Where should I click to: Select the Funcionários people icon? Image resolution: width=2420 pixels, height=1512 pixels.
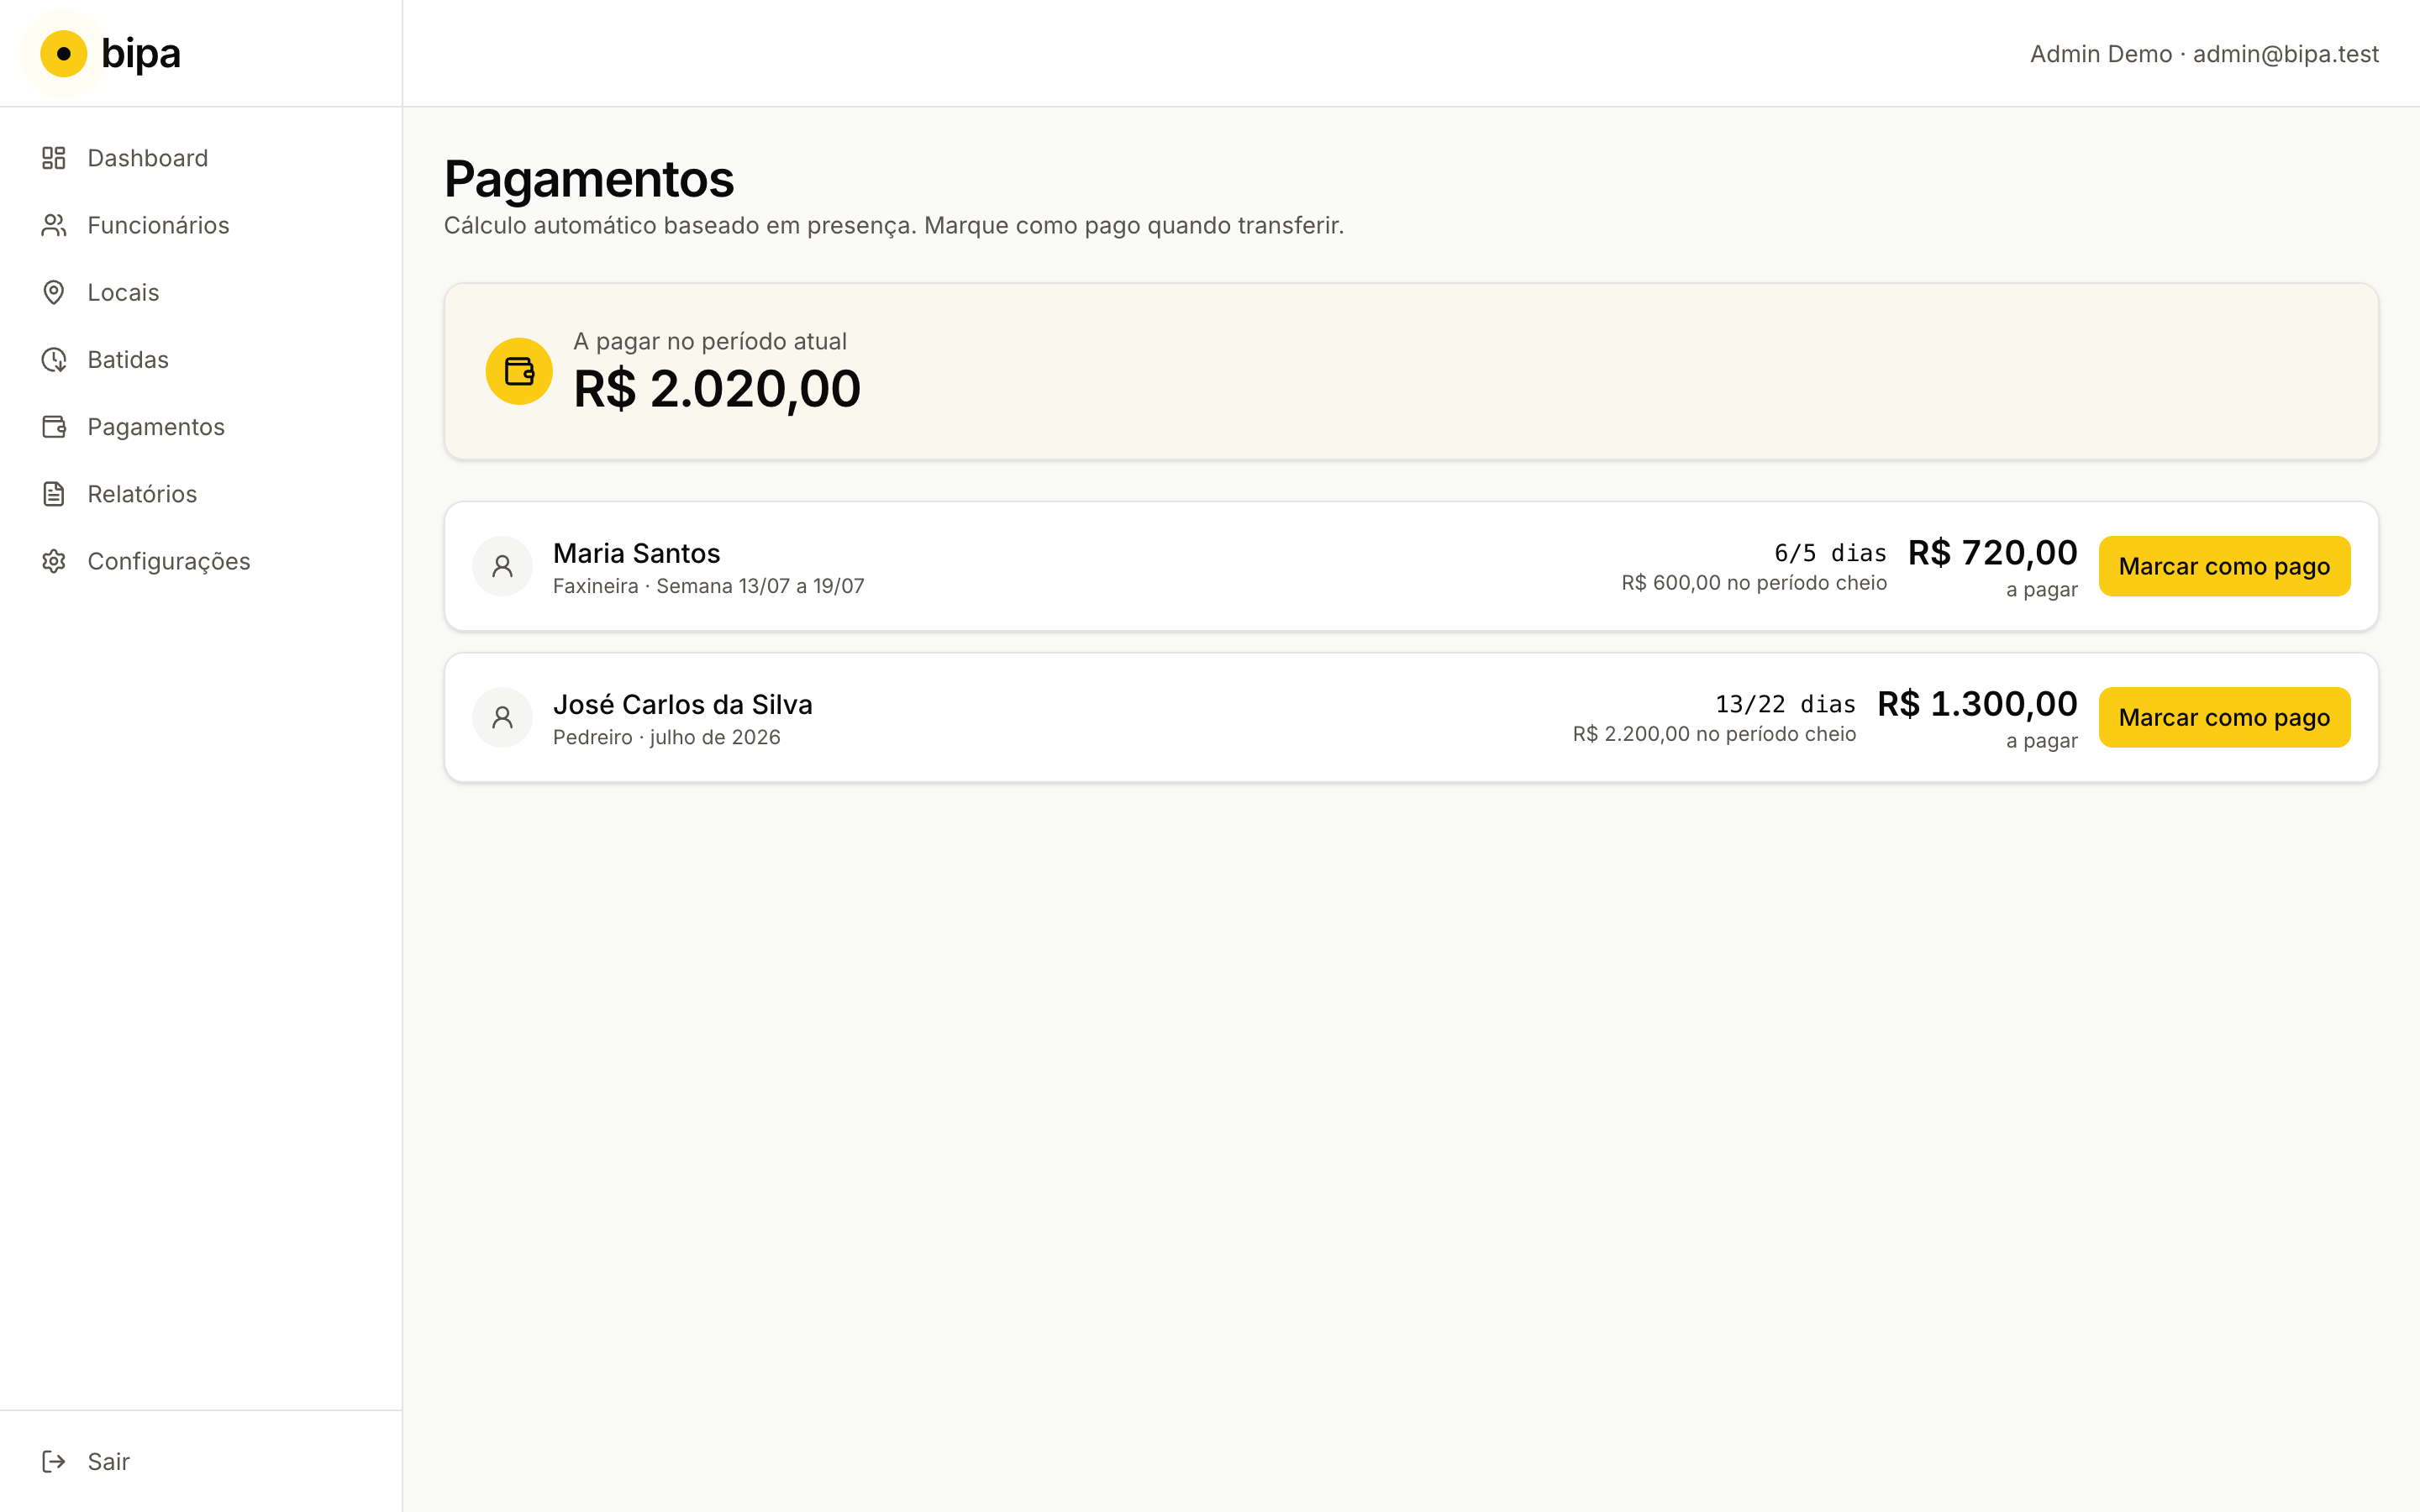(x=54, y=225)
